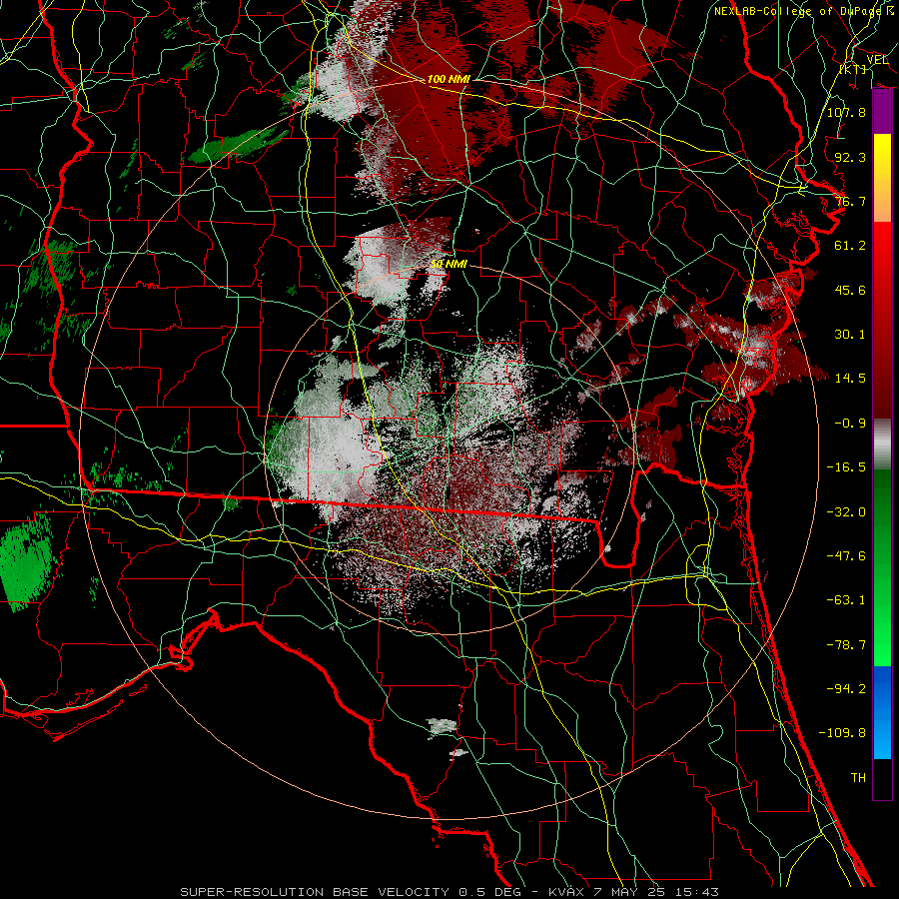Screen dimensions: 899x899
Task: Click the TH legend label
Action: click(x=858, y=778)
